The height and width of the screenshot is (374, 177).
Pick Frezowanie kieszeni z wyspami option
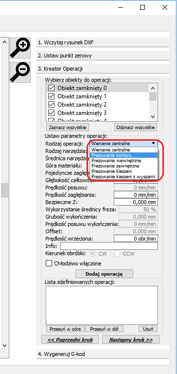(124, 176)
